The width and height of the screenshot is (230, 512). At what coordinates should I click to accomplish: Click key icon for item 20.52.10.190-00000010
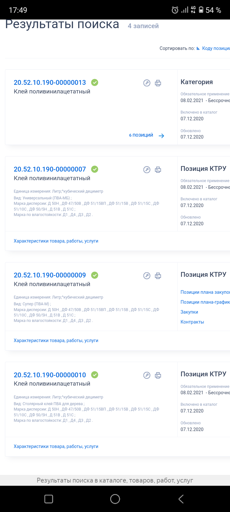click(147, 375)
